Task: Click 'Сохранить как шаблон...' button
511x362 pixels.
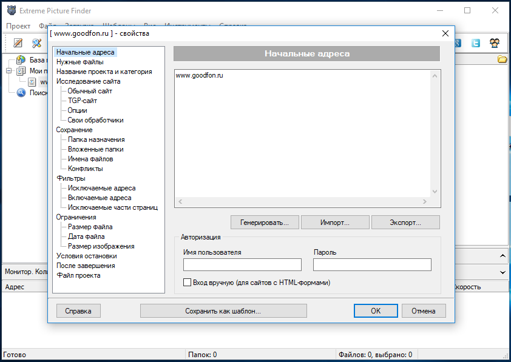Action: point(223,311)
